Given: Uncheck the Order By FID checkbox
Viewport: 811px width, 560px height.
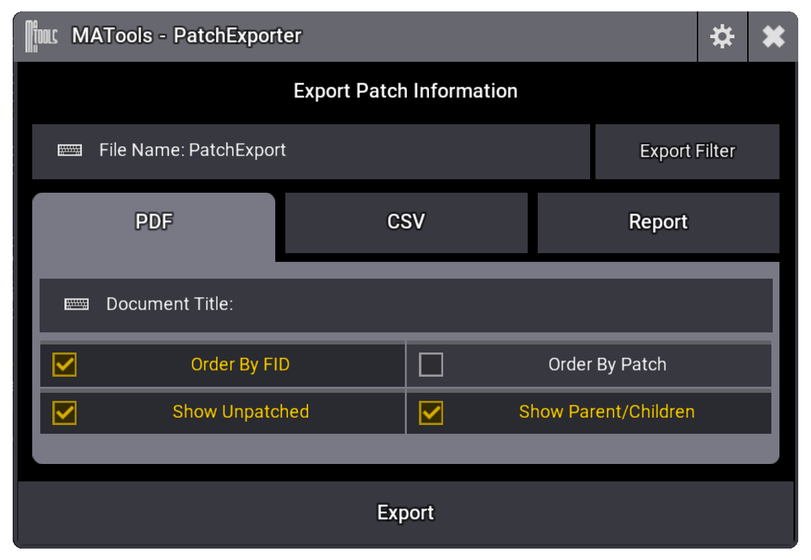Looking at the screenshot, I should click(65, 365).
